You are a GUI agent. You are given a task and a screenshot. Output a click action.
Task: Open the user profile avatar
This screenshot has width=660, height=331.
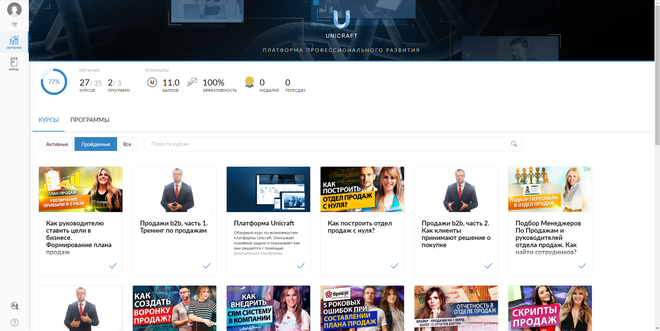[x=14, y=10]
